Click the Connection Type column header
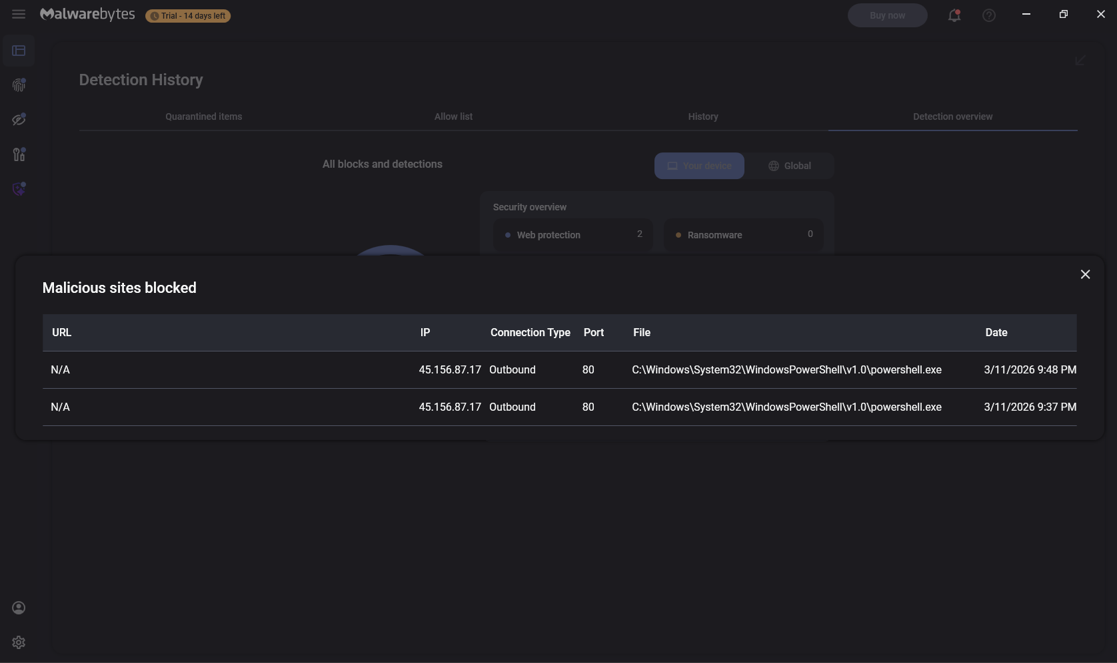Screen dimensions: 1117x663 point(531,332)
